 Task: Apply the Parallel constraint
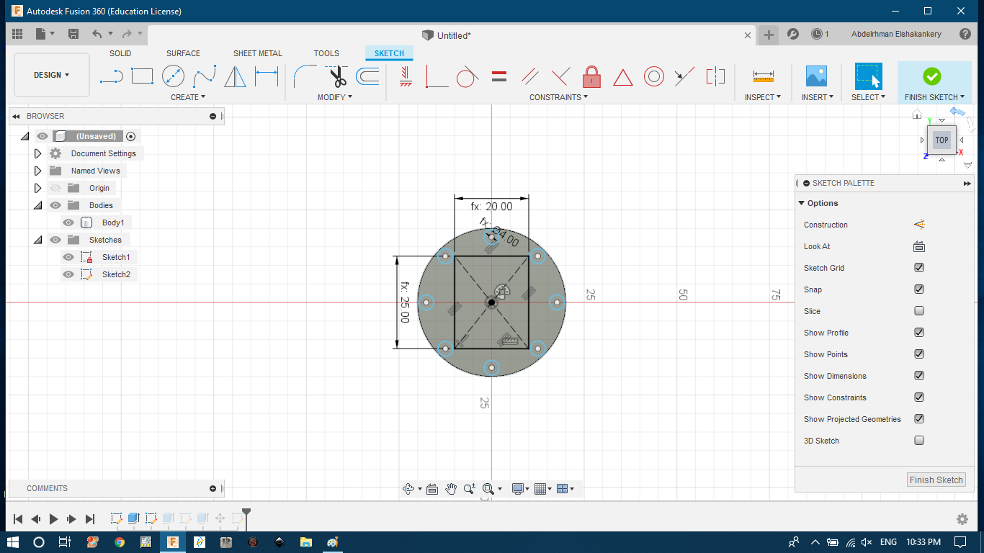pyautogui.click(x=530, y=76)
